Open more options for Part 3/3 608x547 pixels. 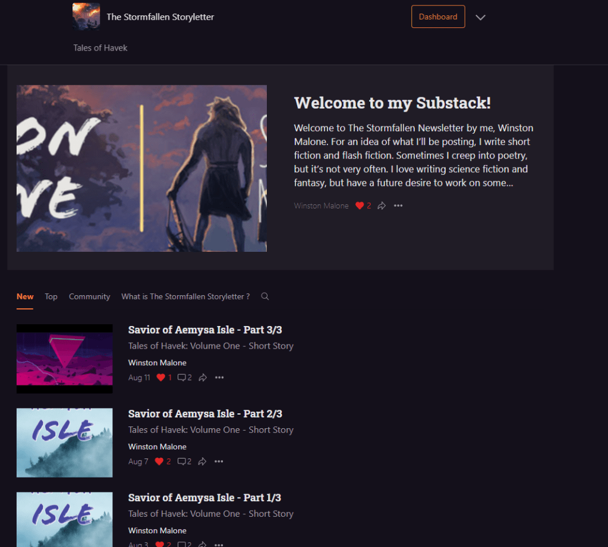[x=219, y=377]
